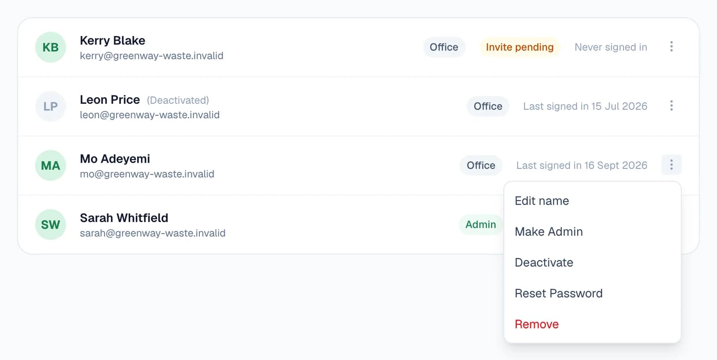Click Last signed in 16 Sept 2026
Screen dimensions: 717x360
(582, 165)
